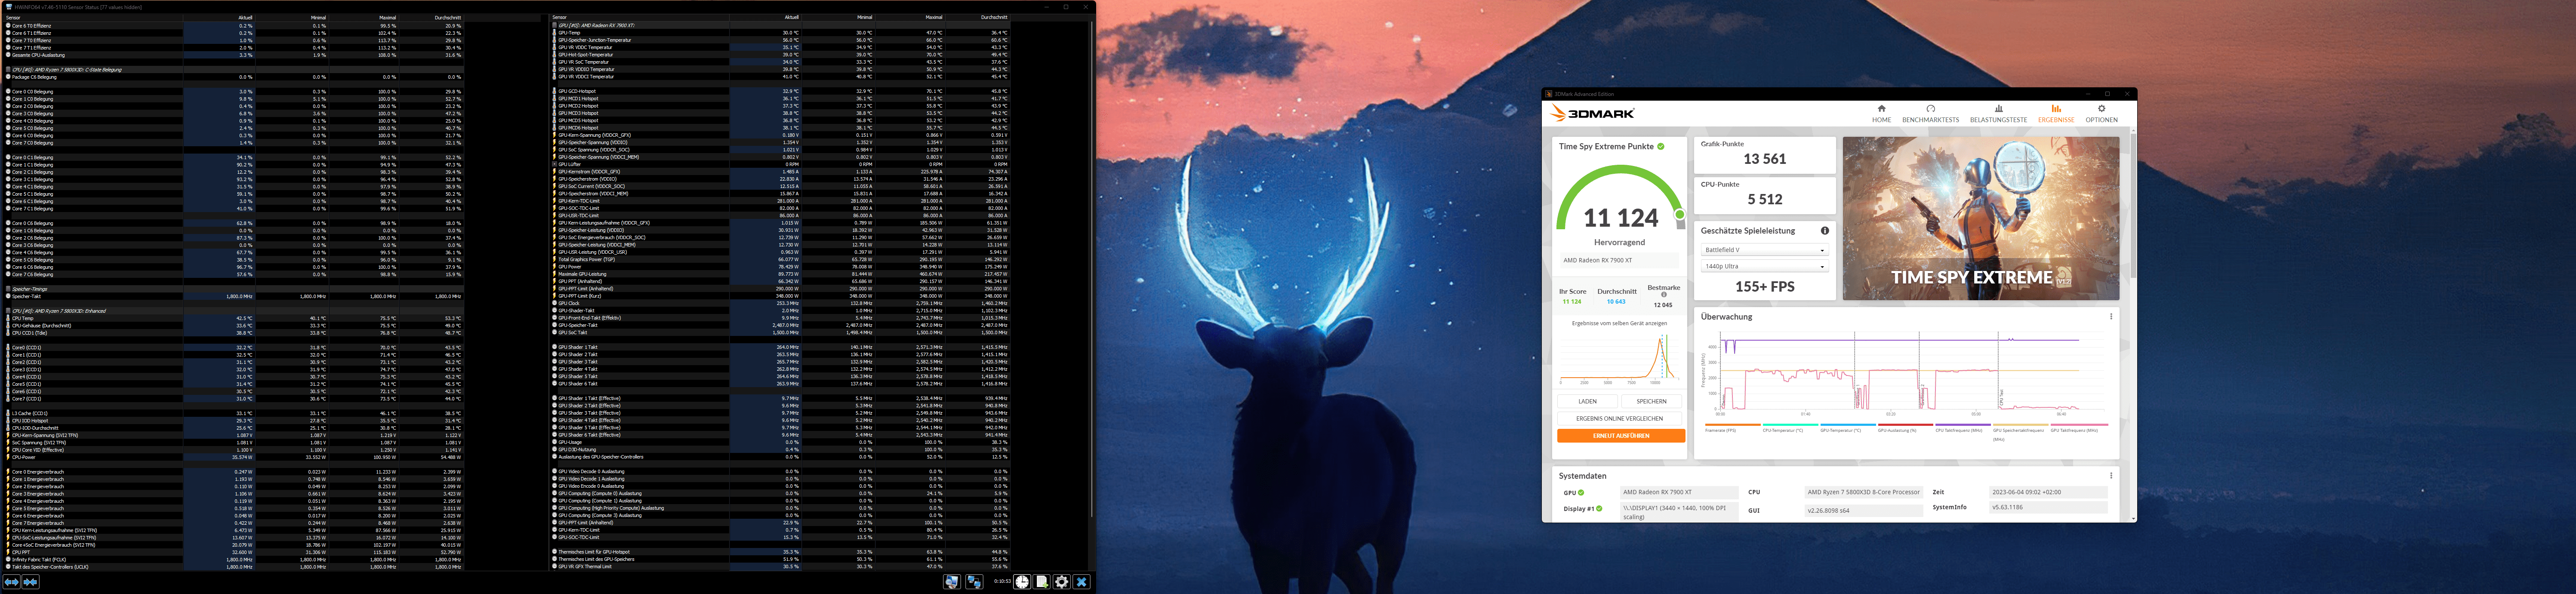Click HWiNFO network computers icon
The width and height of the screenshot is (2576, 594).
pos(973,581)
